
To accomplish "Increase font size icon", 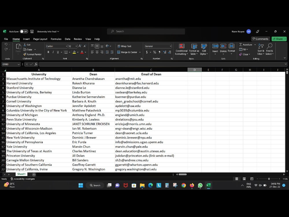I will click(80, 46).
